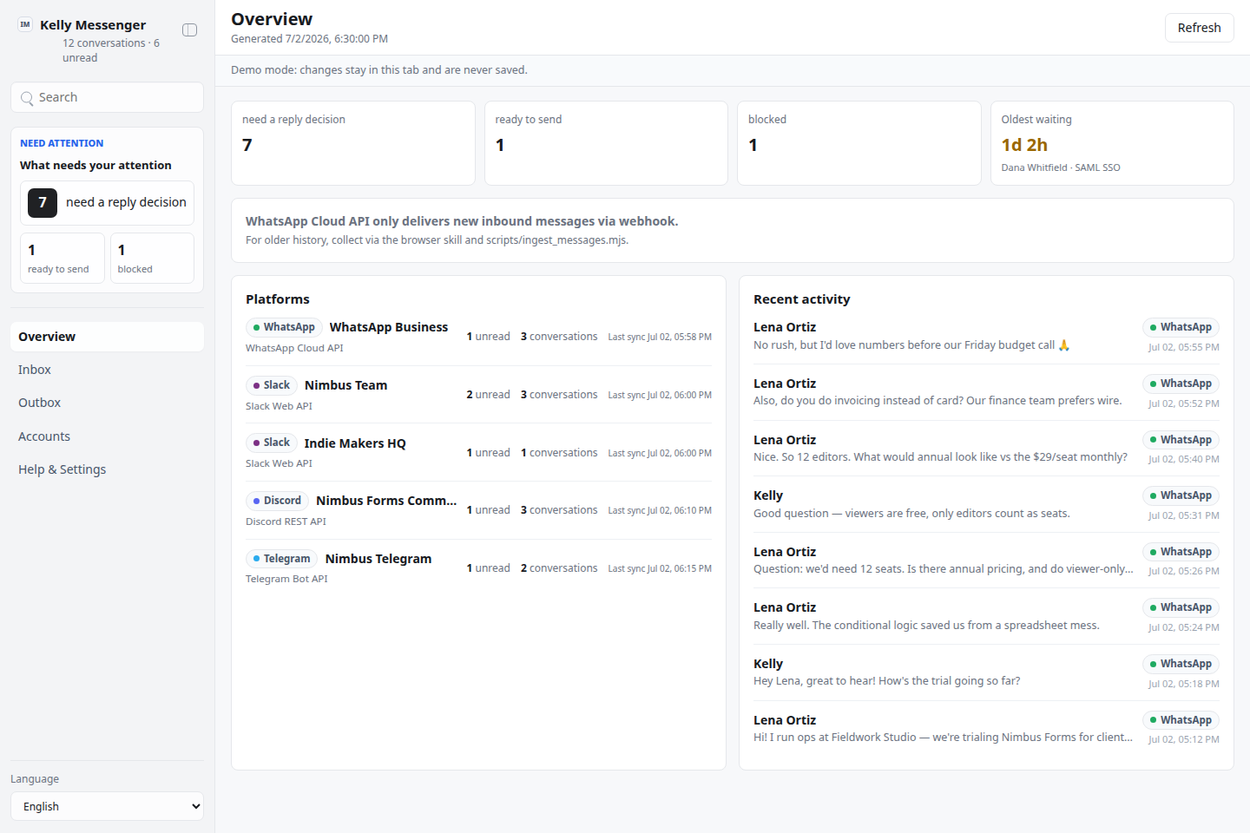Viewport: 1250px width, 833px height.
Task: Click the Slack badge beside Nimbus Team
Action: pos(272,385)
